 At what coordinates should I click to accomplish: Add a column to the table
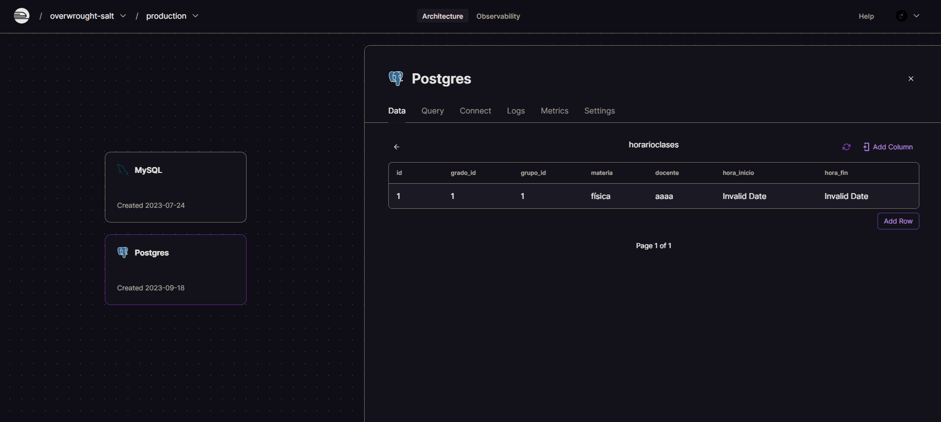coord(888,147)
